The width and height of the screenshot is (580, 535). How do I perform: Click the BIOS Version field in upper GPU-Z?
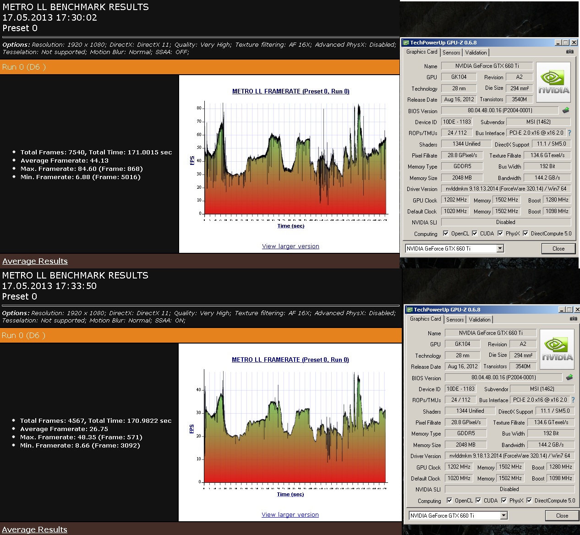tap(499, 110)
